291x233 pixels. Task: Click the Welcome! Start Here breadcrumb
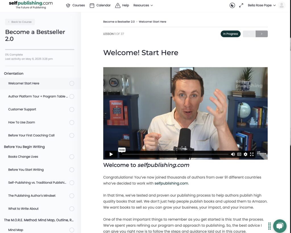click(152, 22)
